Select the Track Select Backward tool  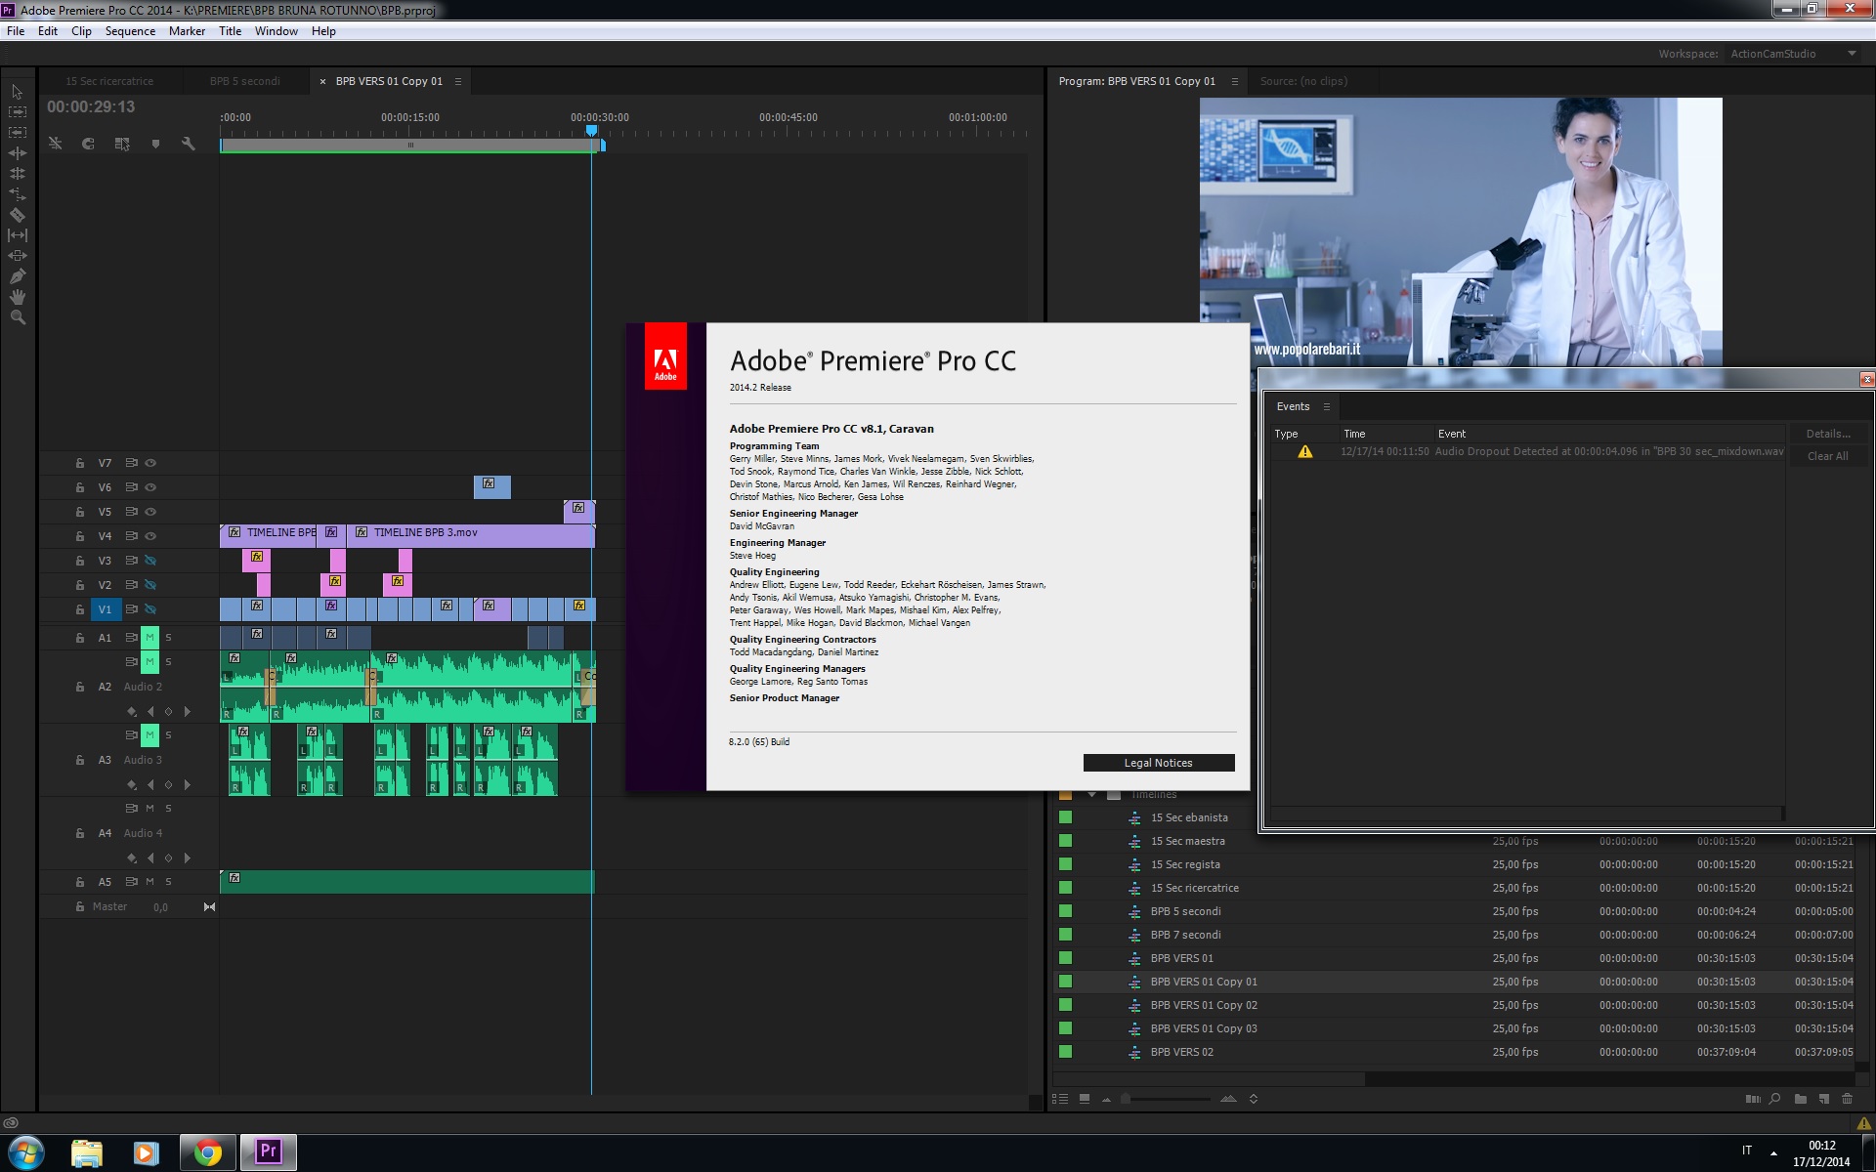pos(17,132)
